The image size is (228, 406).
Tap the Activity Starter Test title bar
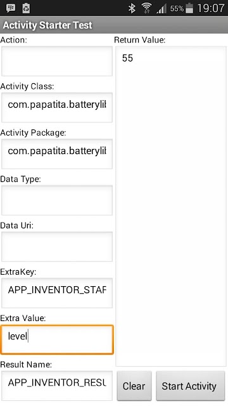114,25
